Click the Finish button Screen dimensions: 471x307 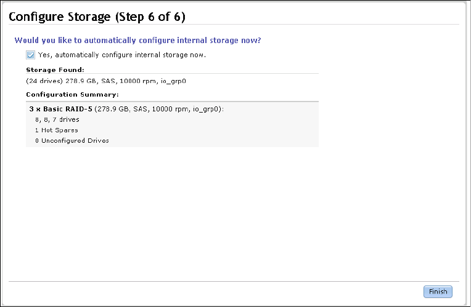(x=438, y=292)
